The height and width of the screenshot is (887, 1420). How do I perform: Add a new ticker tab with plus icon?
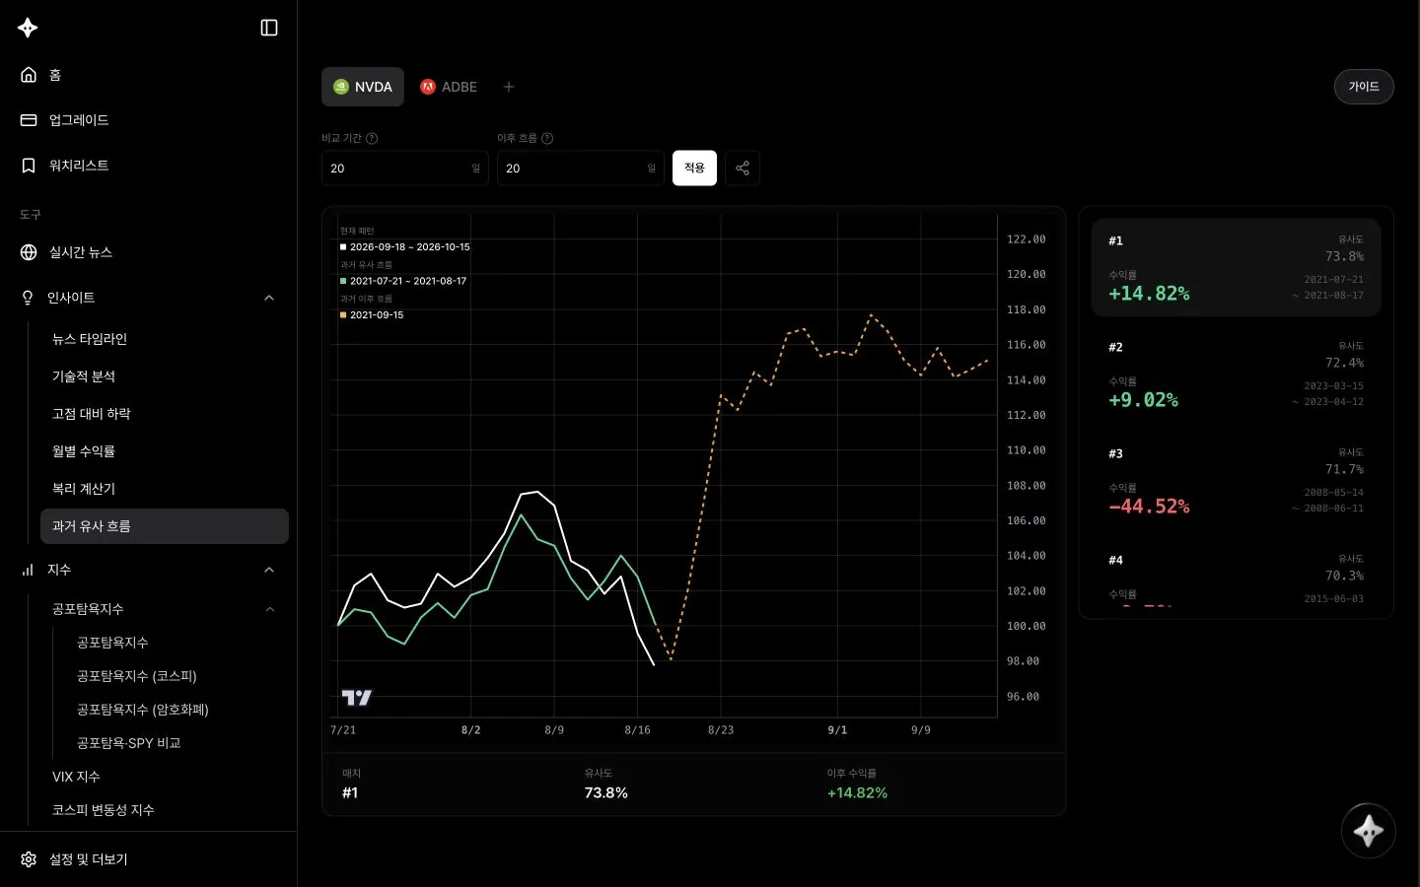pos(509,87)
